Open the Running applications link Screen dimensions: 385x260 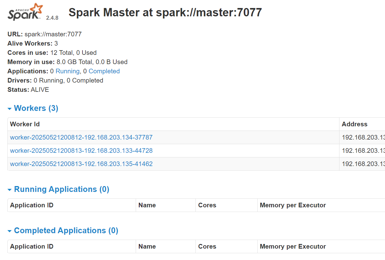tap(67, 71)
